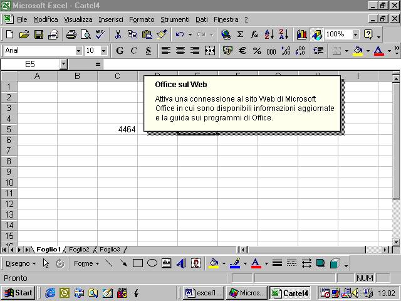The height and width of the screenshot is (301, 401).
Task: Open the Paste Function fx icon
Action: [x=254, y=34]
